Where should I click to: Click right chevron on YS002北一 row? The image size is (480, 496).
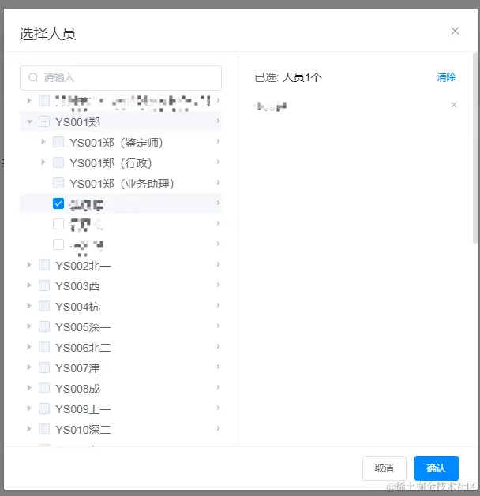click(x=218, y=264)
